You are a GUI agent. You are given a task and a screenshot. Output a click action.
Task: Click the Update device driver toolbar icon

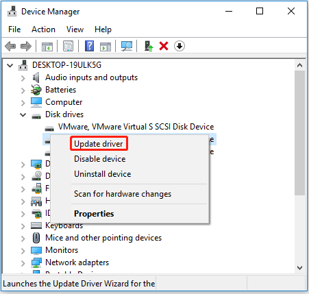click(149, 46)
